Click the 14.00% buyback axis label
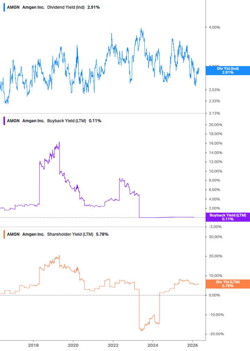This screenshot has width=250, height=351. (x=215, y=153)
